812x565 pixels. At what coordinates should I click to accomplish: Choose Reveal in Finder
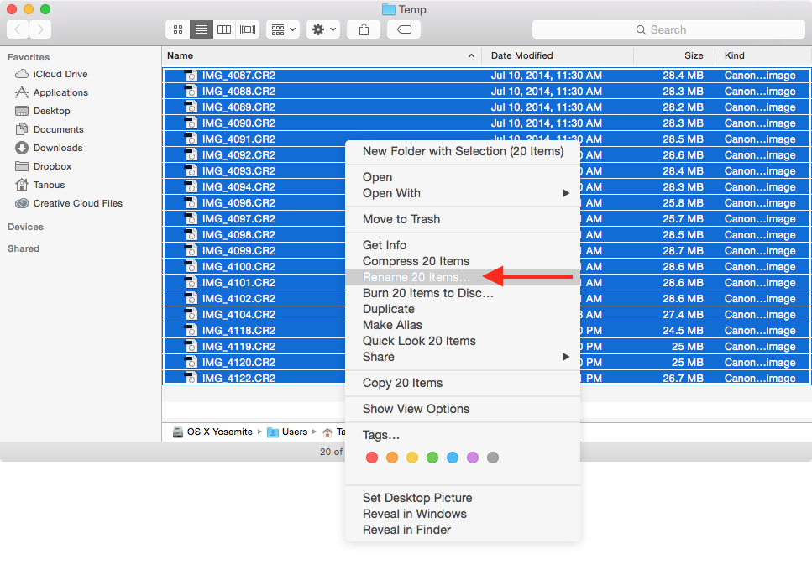pyautogui.click(x=463, y=531)
